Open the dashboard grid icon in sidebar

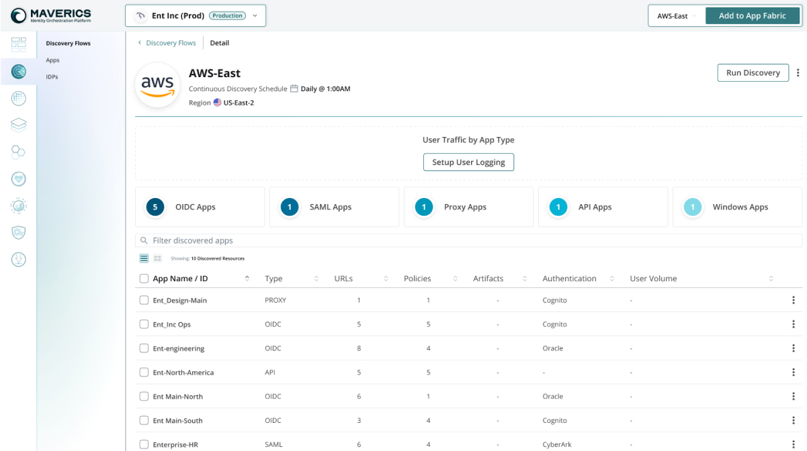18,44
